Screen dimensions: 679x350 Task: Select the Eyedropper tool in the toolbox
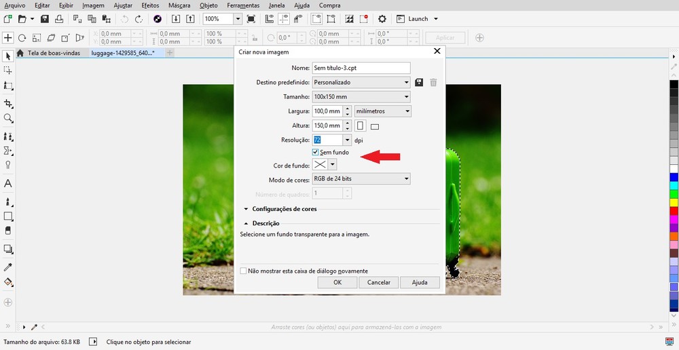7,267
